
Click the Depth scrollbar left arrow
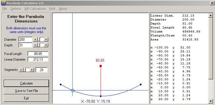pyautogui.click(x=35, y=45)
